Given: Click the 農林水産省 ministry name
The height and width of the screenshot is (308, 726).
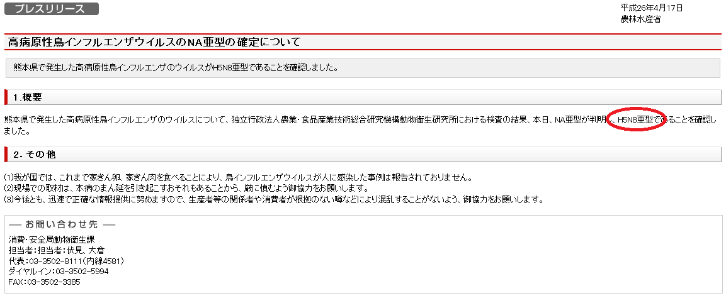Looking at the screenshot, I should 640,19.
